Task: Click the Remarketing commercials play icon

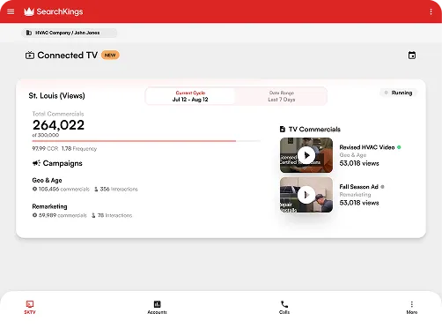Action: point(34,215)
